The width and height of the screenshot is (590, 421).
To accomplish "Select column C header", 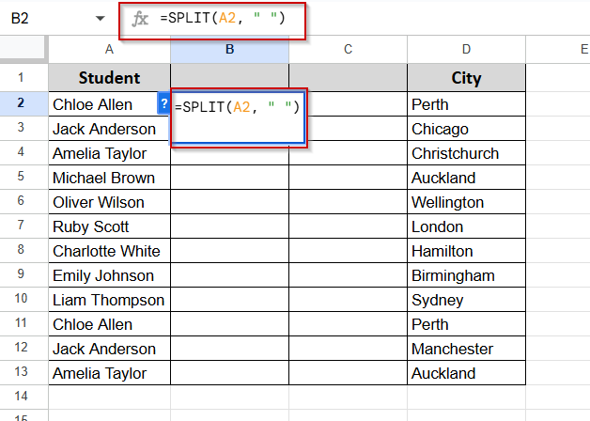I will pyautogui.click(x=348, y=49).
